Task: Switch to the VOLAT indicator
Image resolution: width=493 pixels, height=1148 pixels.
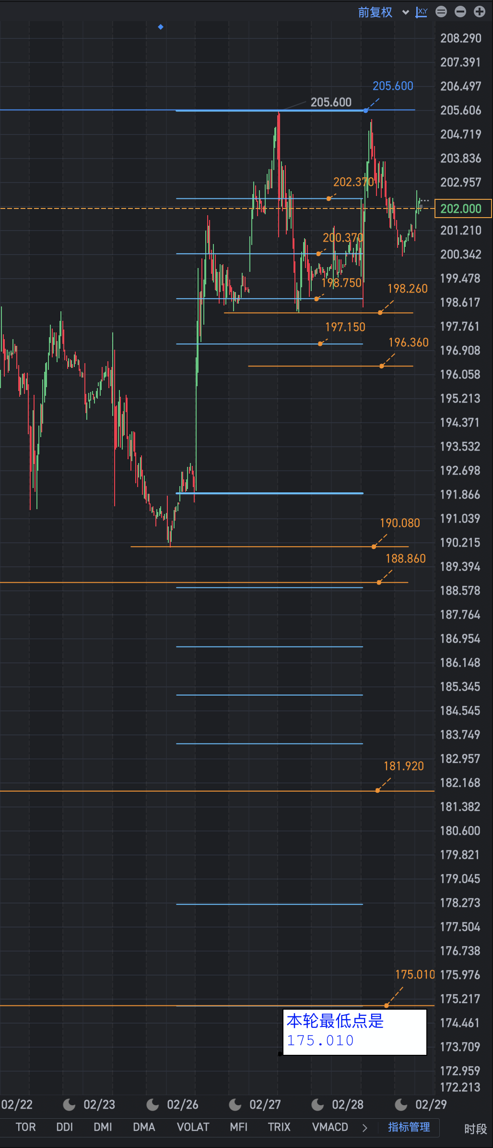Action: click(193, 1127)
